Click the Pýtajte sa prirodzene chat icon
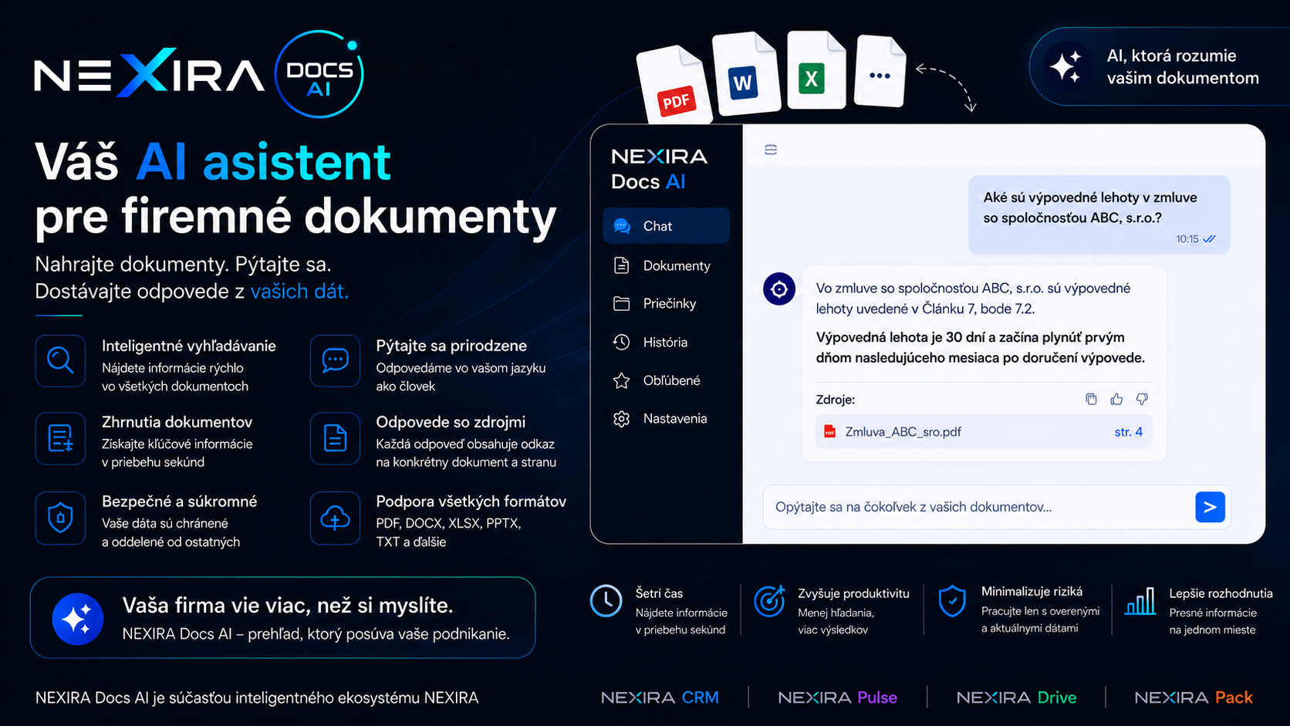 335,360
